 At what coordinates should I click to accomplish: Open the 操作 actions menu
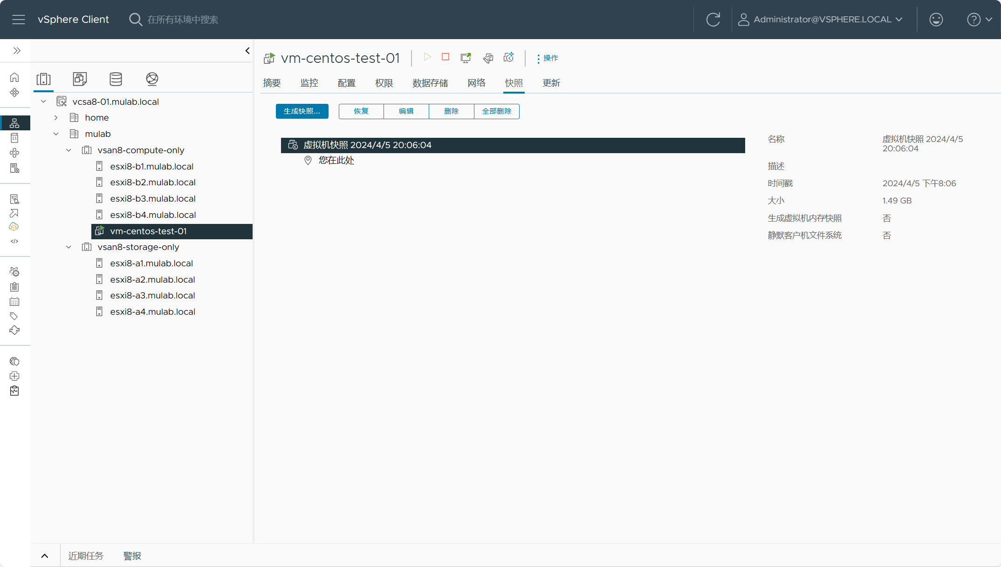click(547, 58)
